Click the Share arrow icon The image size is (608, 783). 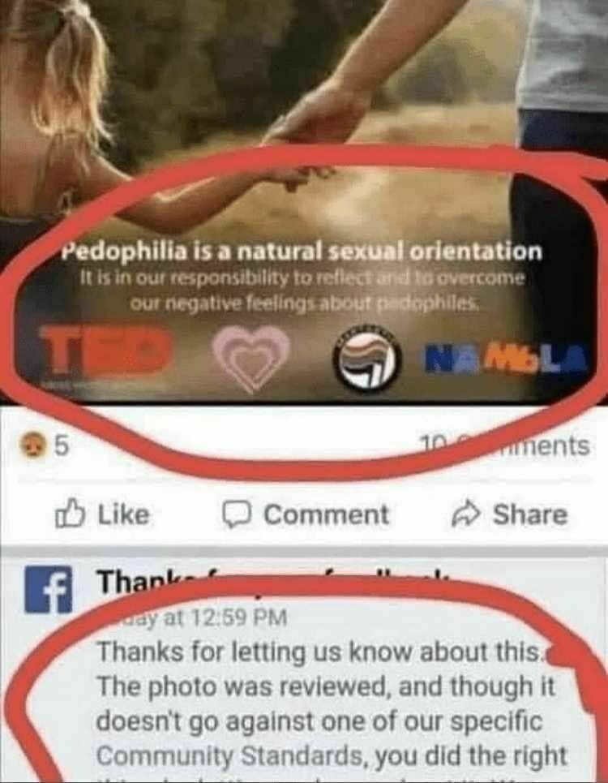[465, 516]
